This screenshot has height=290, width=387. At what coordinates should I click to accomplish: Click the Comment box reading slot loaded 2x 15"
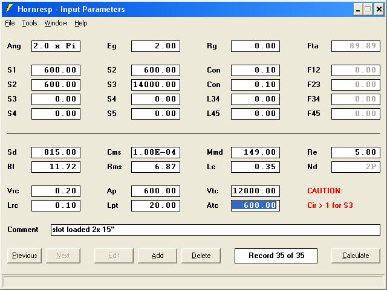215,230
